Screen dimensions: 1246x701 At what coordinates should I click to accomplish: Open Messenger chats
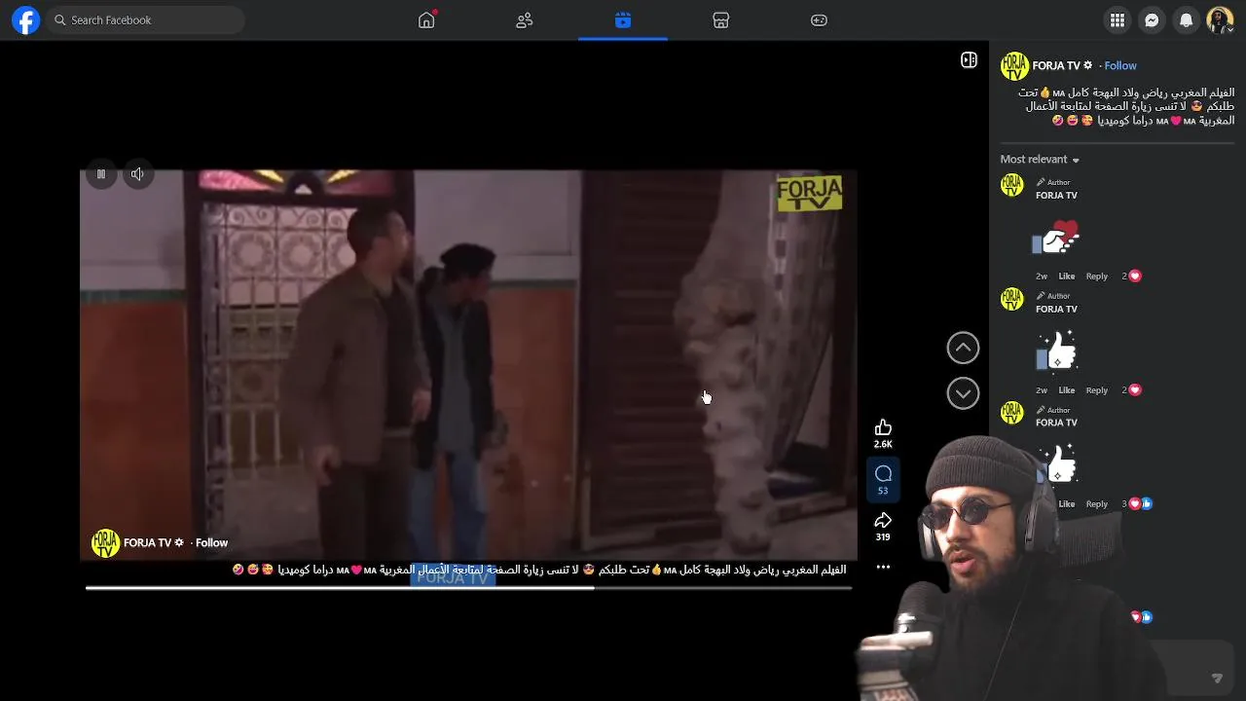pyautogui.click(x=1152, y=20)
